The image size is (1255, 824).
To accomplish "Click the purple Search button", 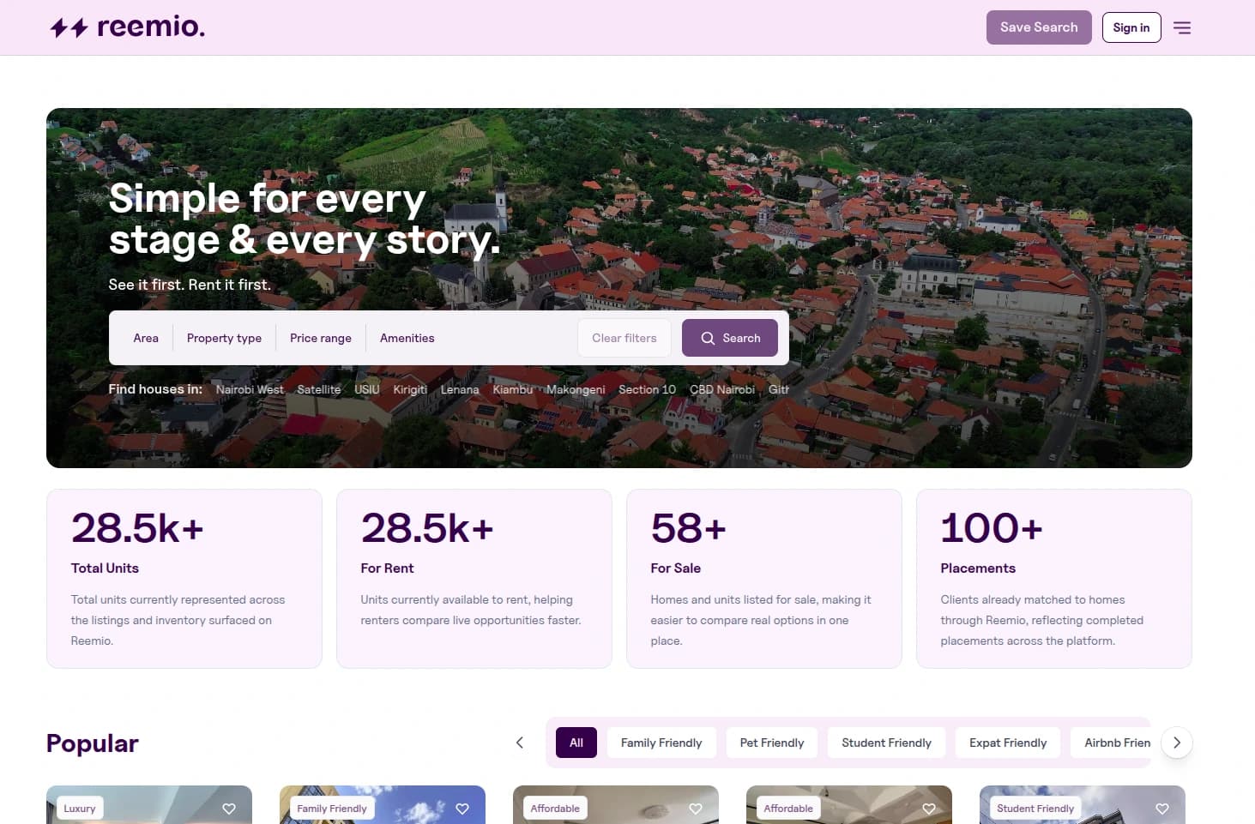I will (x=730, y=338).
